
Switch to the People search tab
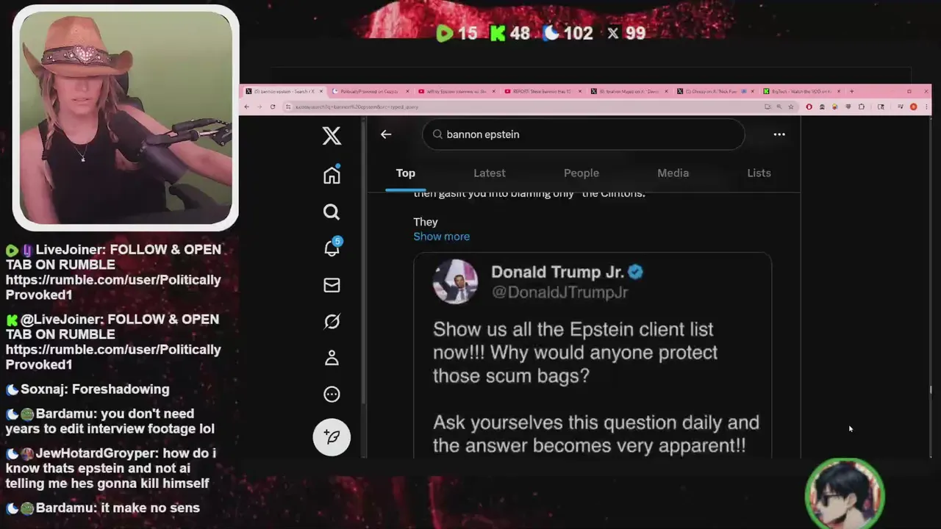pyautogui.click(x=582, y=173)
